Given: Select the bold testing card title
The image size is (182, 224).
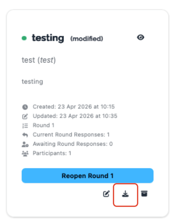Looking at the screenshot, I should click(x=48, y=38).
